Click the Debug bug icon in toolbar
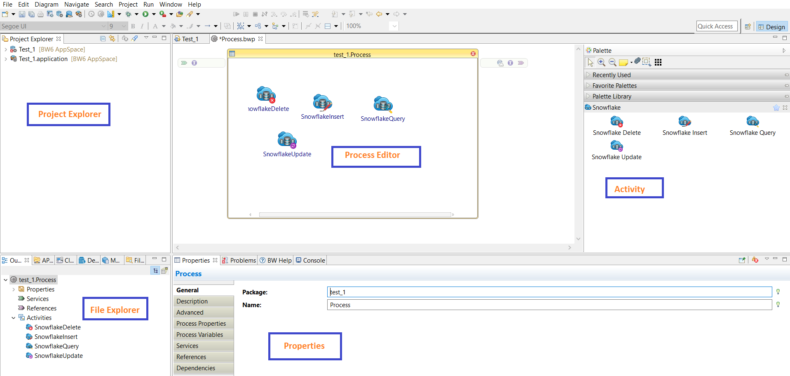 point(129,14)
